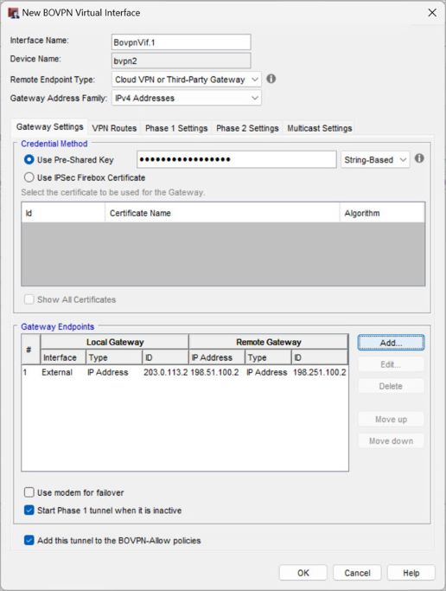Click the Id column header in certificate table
Image resolution: width=446 pixels, height=591 pixels.
(x=63, y=214)
